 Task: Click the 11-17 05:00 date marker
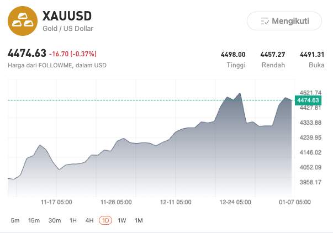click(56, 202)
